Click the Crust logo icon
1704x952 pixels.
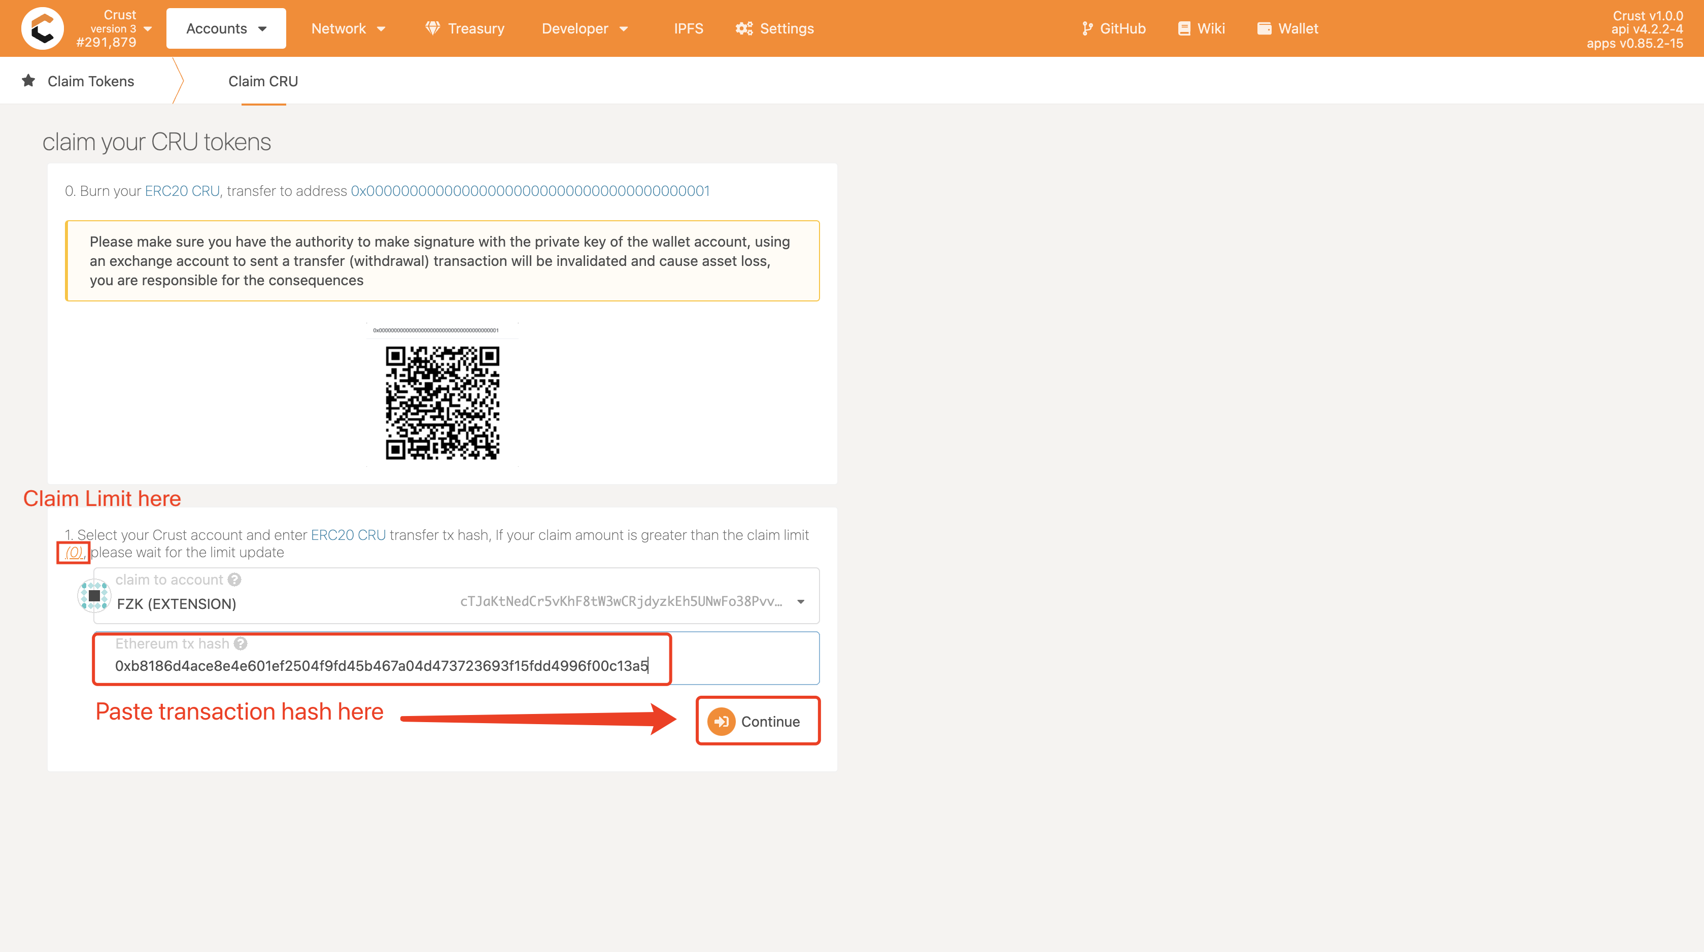point(42,28)
